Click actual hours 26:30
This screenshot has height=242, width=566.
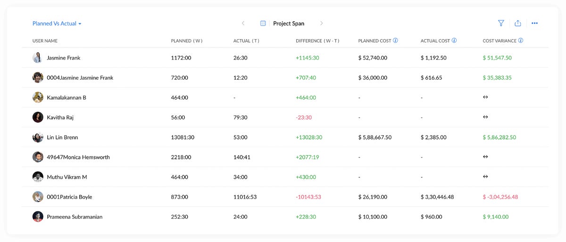click(241, 58)
